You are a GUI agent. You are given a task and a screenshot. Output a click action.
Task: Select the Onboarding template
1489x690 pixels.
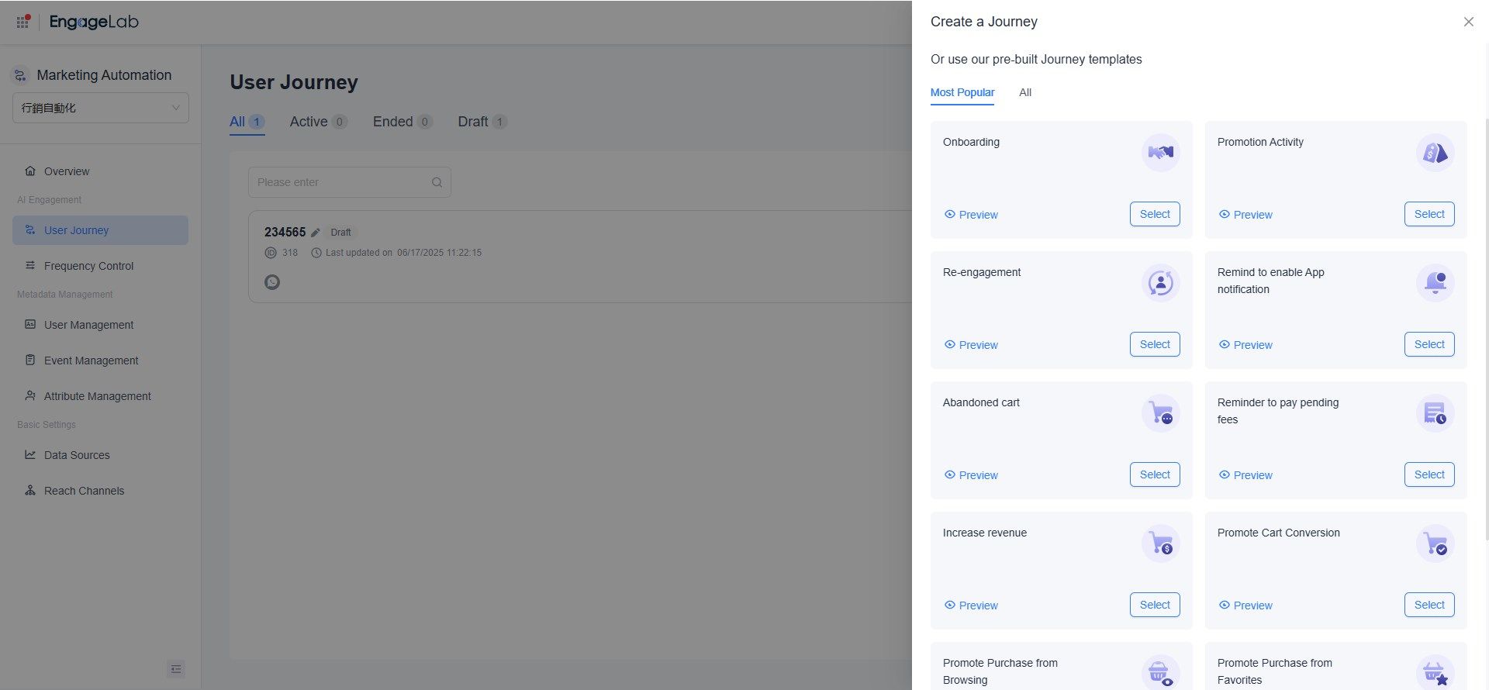(x=1155, y=214)
